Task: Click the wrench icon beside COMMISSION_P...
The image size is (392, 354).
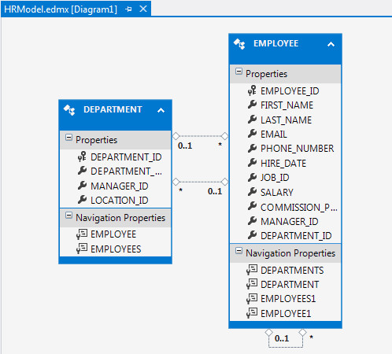Action: 252,206
